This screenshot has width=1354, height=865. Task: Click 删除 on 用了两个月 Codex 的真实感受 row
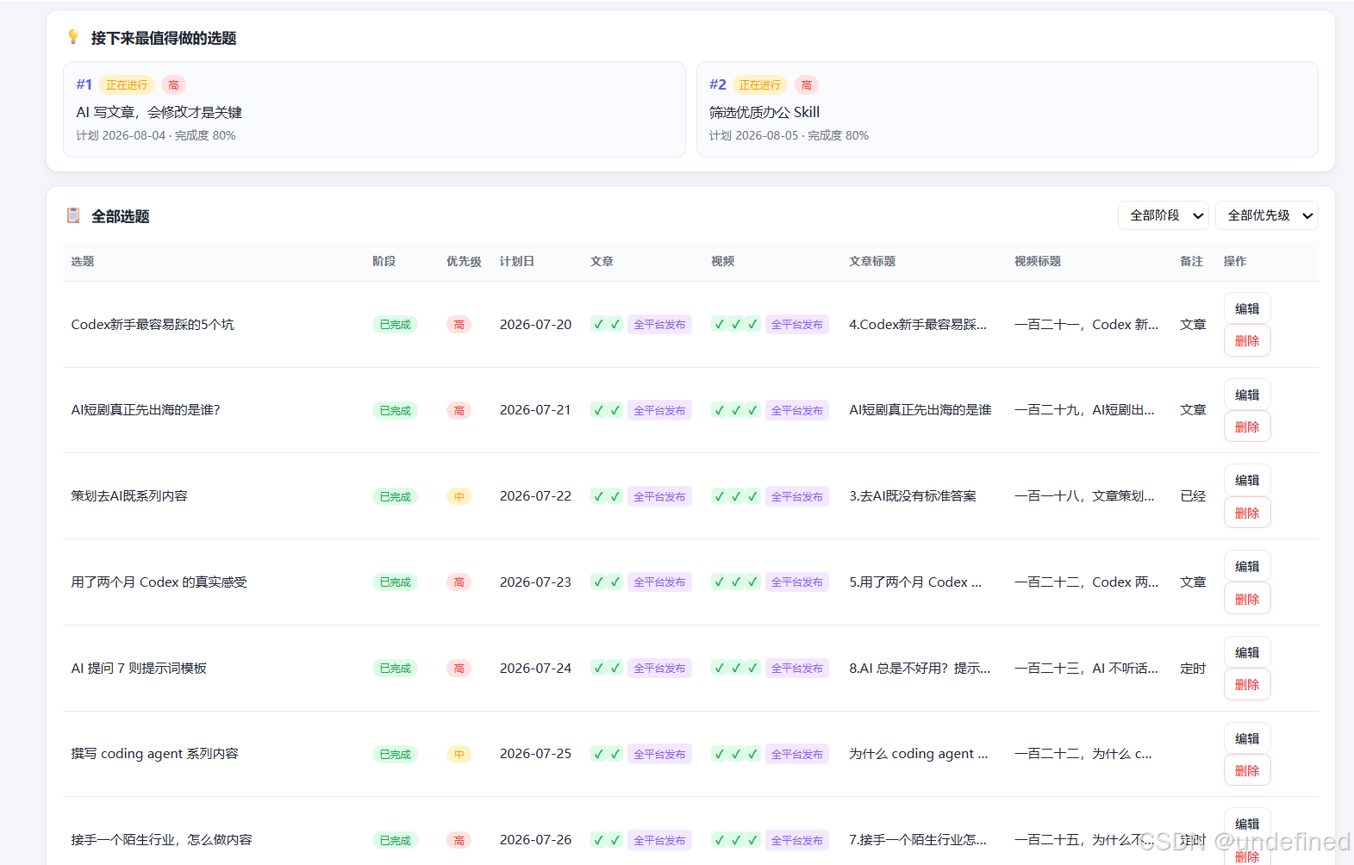point(1247,599)
